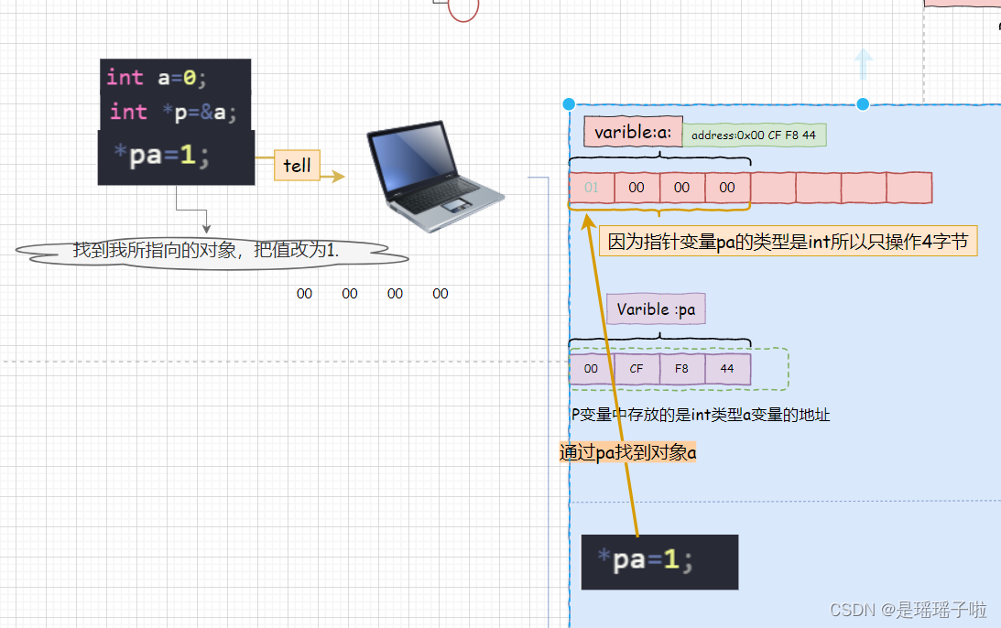Select the code line 'int *p=&a;'
This screenshot has width=1001, height=628.
pos(176,113)
